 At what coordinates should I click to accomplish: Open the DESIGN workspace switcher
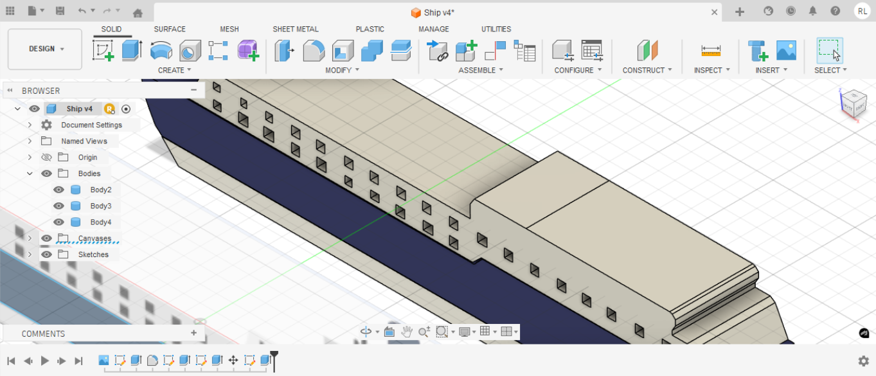(x=44, y=48)
